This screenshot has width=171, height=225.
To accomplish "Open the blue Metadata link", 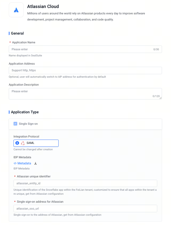I will click(x=24, y=163).
